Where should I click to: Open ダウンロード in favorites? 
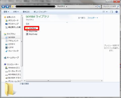[12, 20]
